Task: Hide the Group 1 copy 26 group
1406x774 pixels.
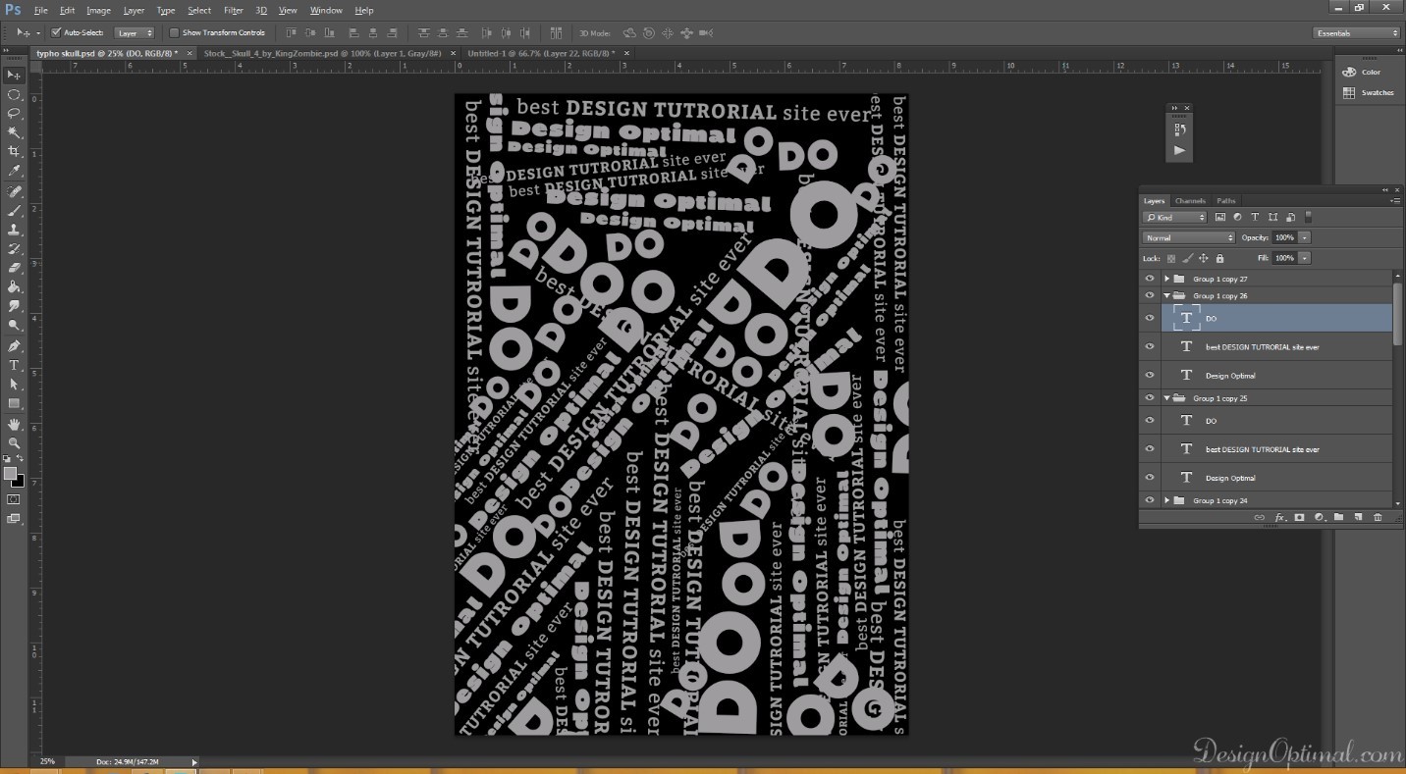Action: 1150,295
